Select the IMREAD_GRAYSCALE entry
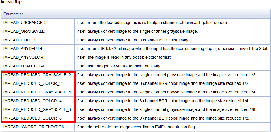The image size is (271, 132). [24, 31]
